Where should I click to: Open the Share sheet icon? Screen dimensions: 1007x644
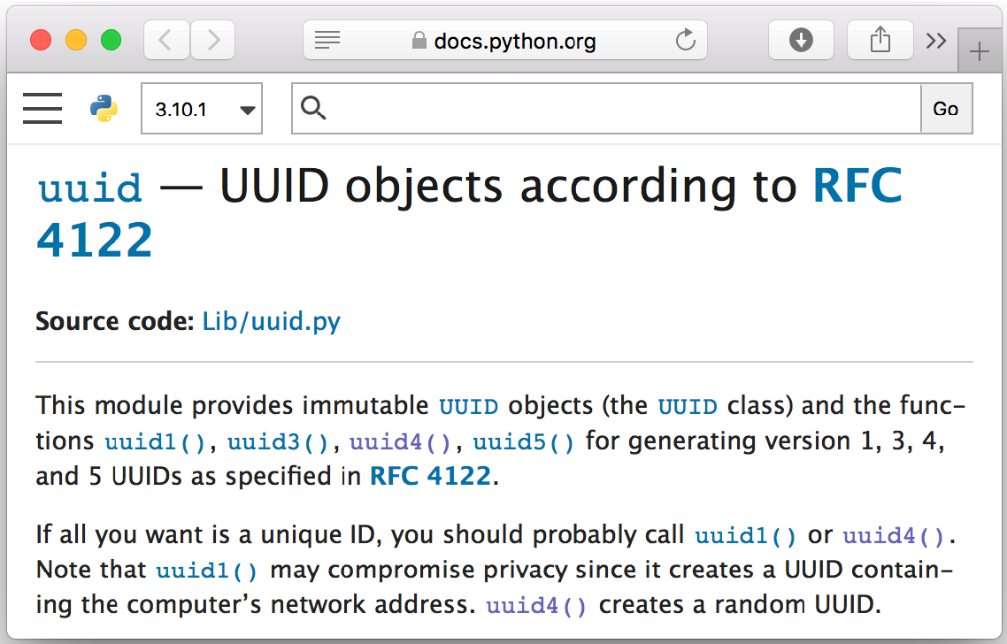click(x=880, y=40)
